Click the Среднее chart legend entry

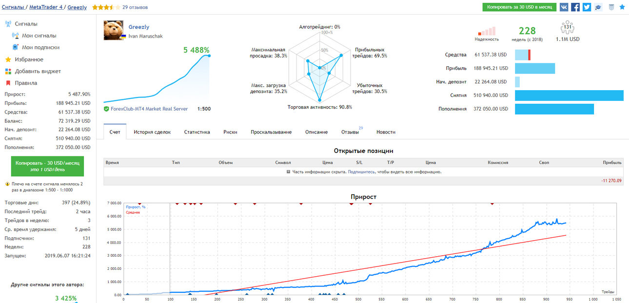(x=133, y=212)
